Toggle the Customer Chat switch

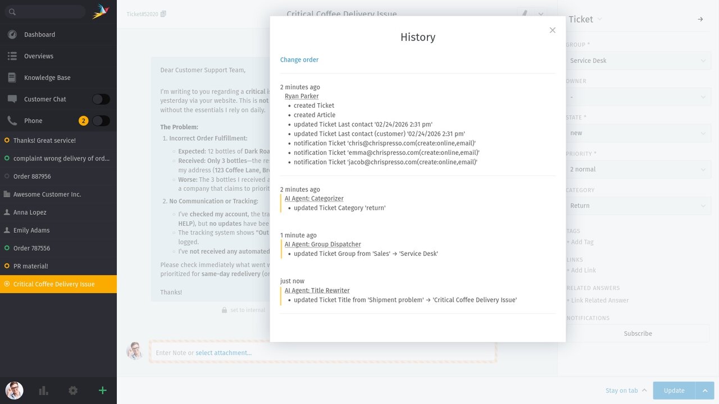101,99
